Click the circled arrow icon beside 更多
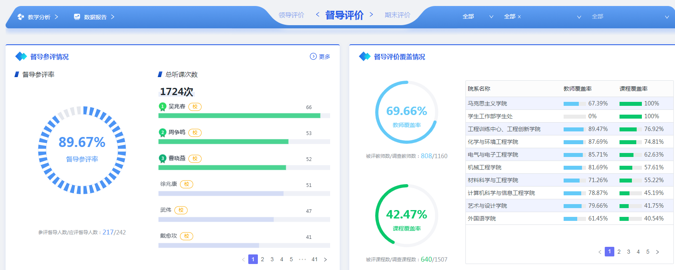The height and width of the screenshot is (270, 675). (x=313, y=56)
